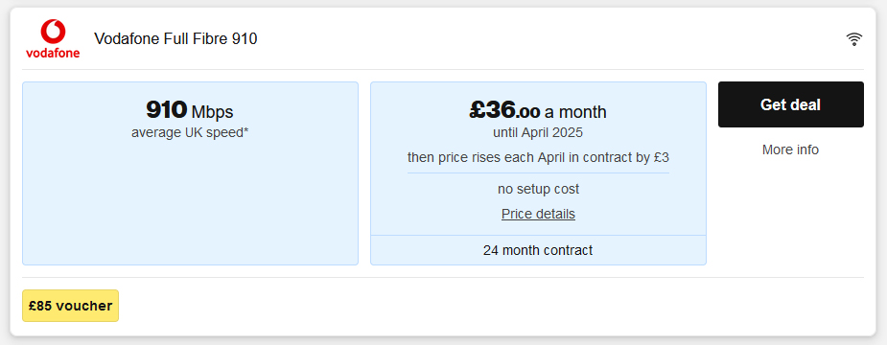Open More info for this deal
This screenshot has height=345, width=887.
(x=790, y=149)
